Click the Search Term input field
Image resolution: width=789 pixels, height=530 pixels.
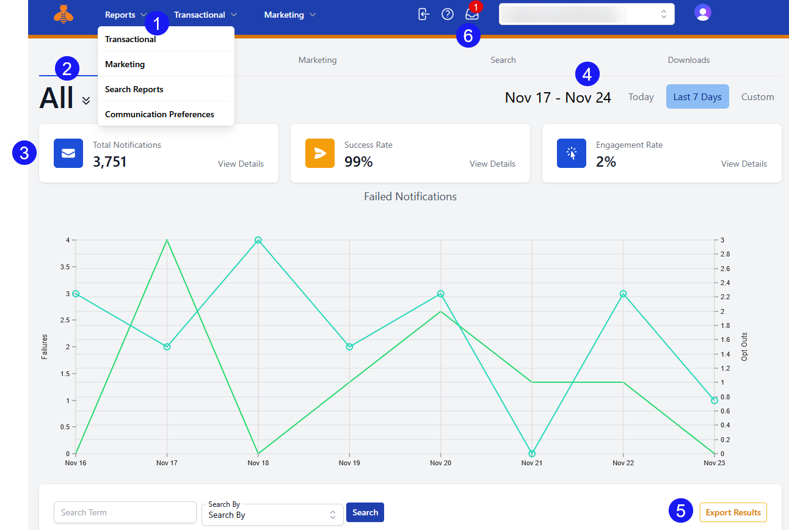[125, 512]
